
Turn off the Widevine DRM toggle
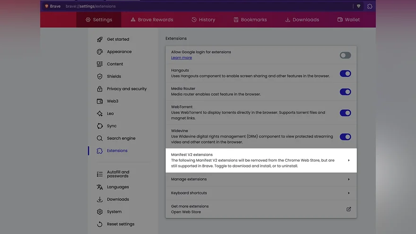(346, 137)
